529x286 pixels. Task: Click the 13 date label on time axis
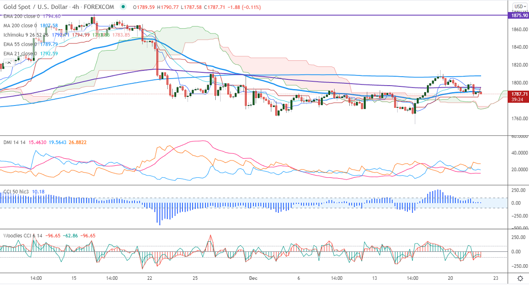(x=375, y=278)
